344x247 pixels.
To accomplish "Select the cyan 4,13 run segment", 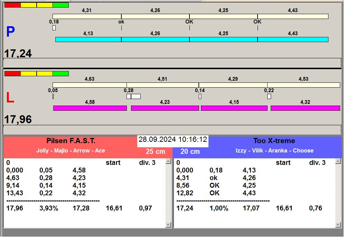I will (x=88, y=39).
